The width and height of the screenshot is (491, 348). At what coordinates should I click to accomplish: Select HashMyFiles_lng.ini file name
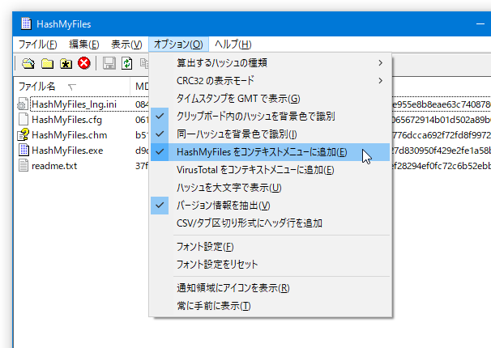(x=74, y=104)
